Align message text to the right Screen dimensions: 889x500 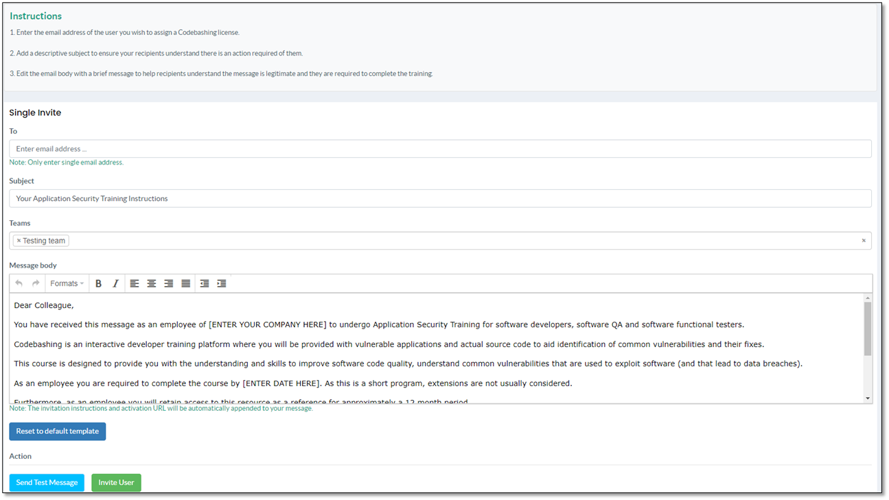coord(169,283)
